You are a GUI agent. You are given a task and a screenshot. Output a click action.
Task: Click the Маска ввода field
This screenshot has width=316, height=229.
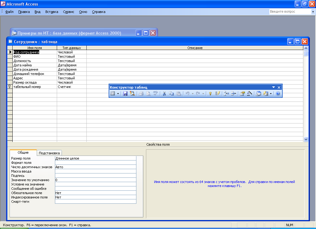(x=96, y=171)
